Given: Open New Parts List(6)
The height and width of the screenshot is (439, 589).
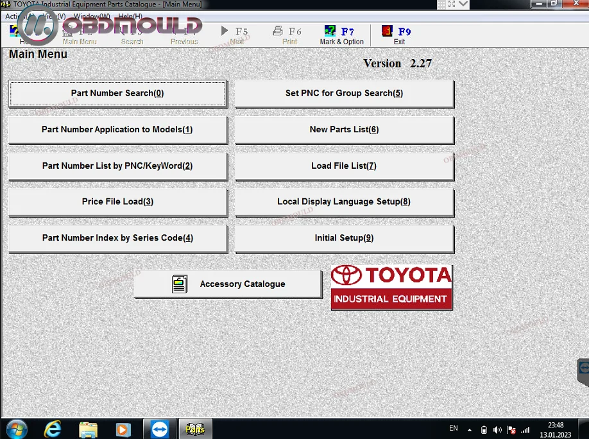Looking at the screenshot, I should click(x=345, y=130).
